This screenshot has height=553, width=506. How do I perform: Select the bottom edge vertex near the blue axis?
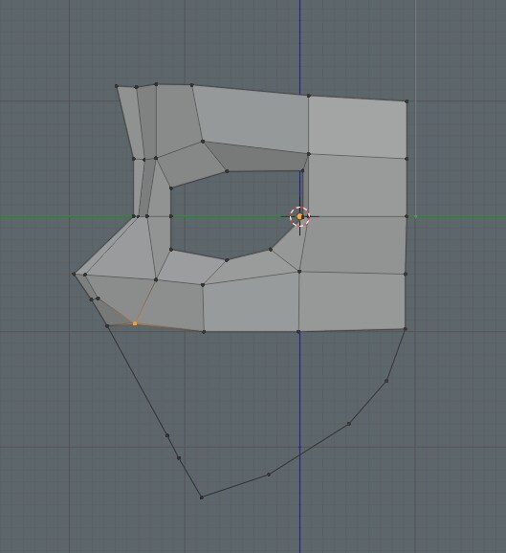(298, 332)
